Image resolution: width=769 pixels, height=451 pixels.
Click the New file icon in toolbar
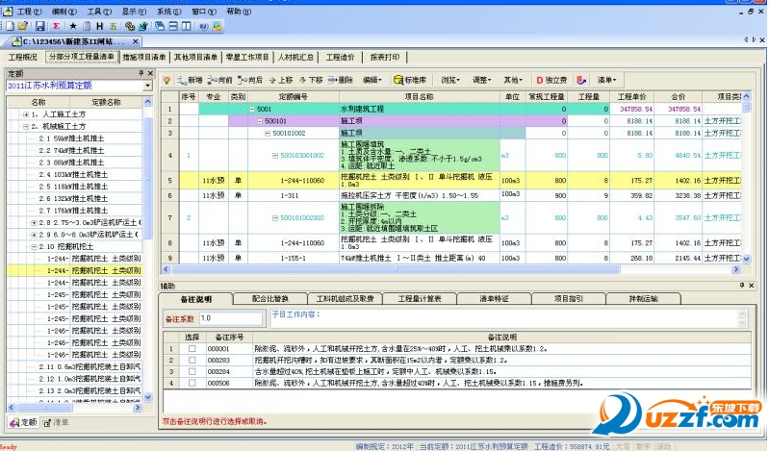pos(8,26)
